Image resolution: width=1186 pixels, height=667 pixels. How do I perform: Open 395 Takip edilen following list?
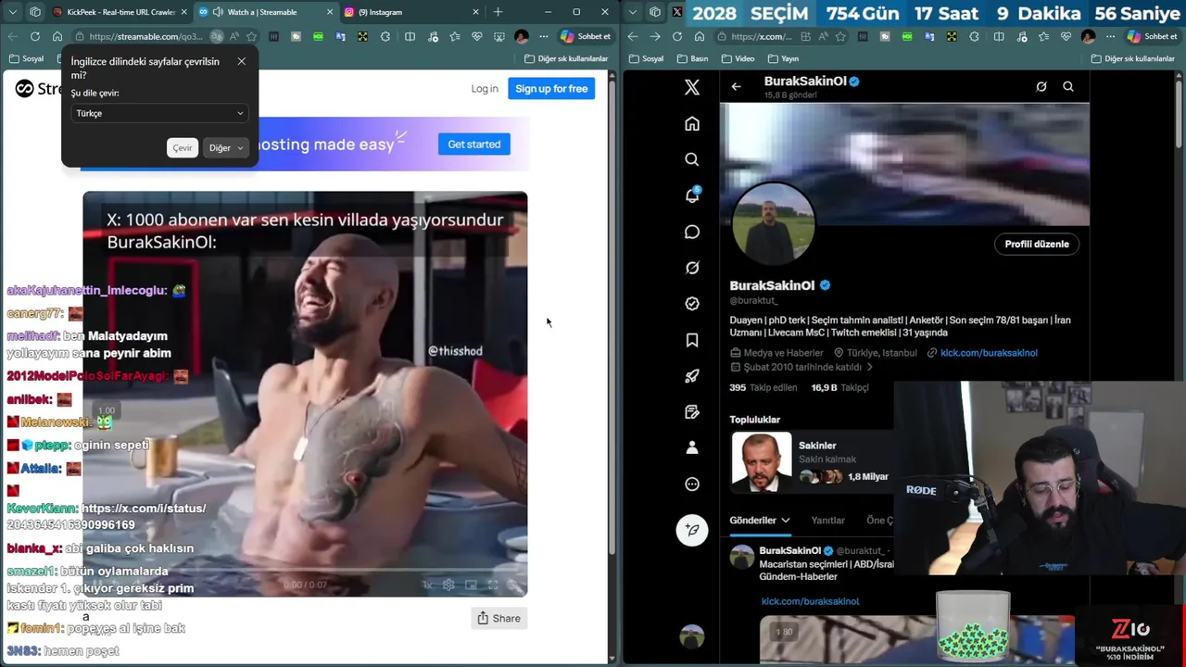pyautogui.click(x=763, y=387)
